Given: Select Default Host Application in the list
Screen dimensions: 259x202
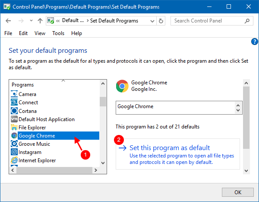Looking at the screenshot, I should click(x=47, y=119).
